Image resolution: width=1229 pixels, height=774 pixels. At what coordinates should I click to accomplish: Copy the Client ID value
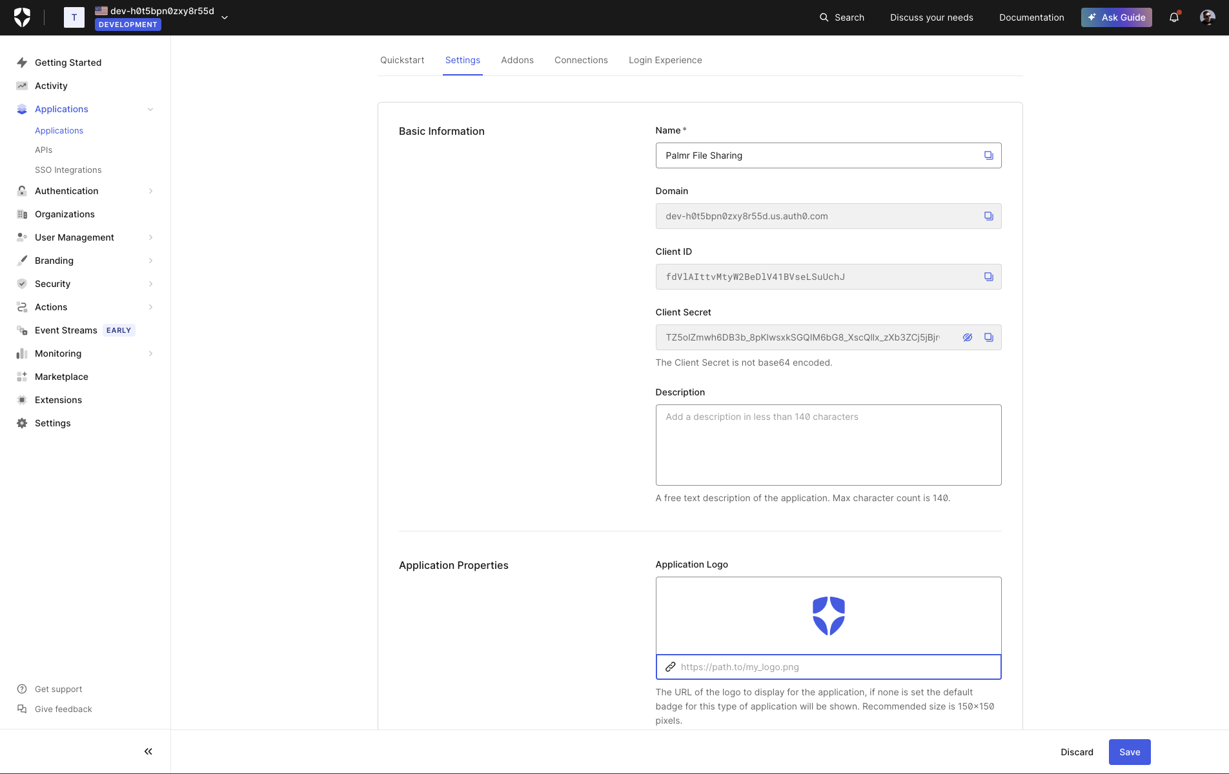pyautogui.click(x=989, y=277)
